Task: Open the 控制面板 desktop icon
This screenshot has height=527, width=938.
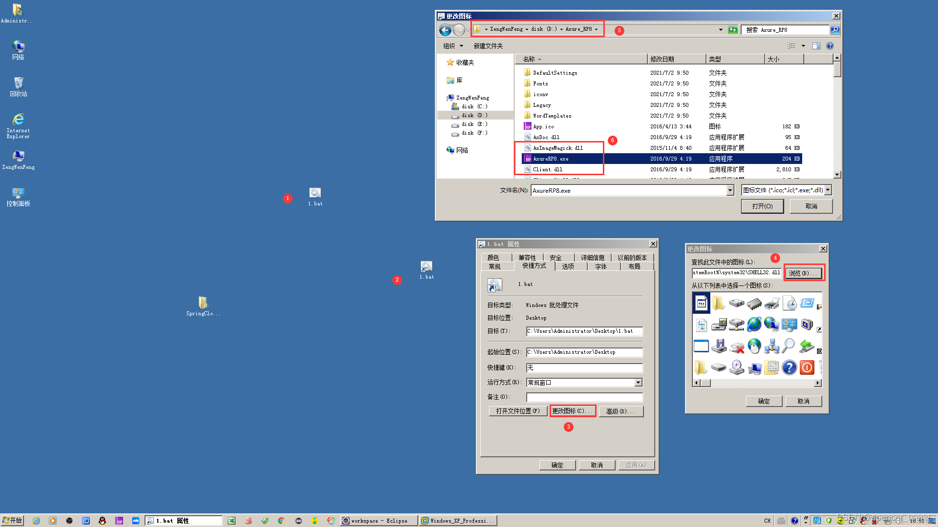Action: [18, 194]
